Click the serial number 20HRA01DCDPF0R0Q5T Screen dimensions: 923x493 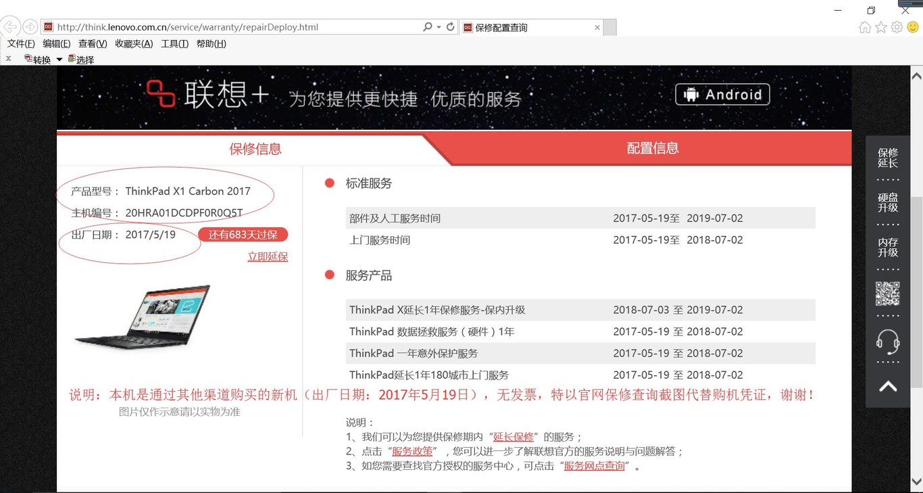pos(184,213)
